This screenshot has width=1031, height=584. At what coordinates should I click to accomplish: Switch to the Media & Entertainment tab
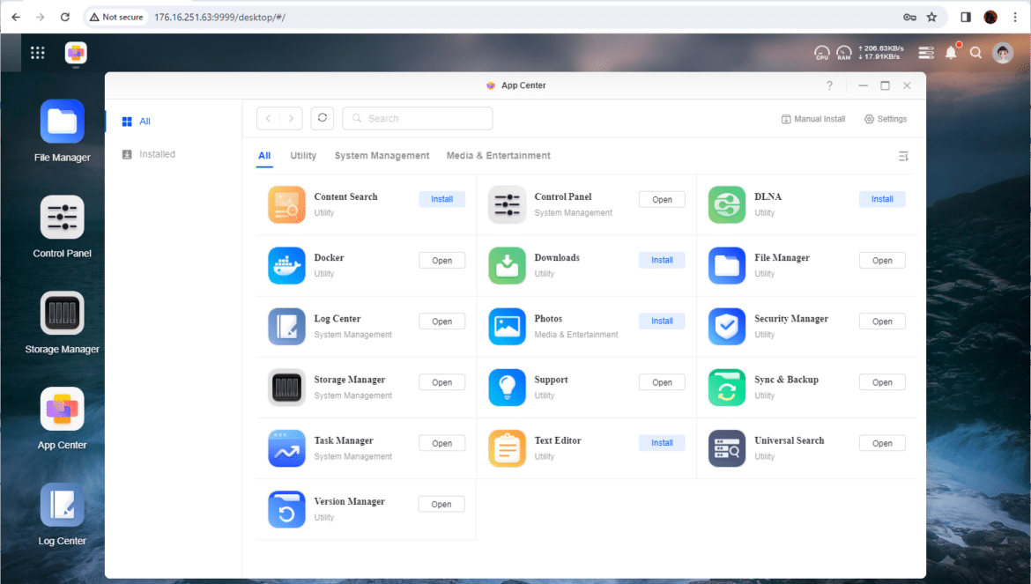[x=499, y=156]
